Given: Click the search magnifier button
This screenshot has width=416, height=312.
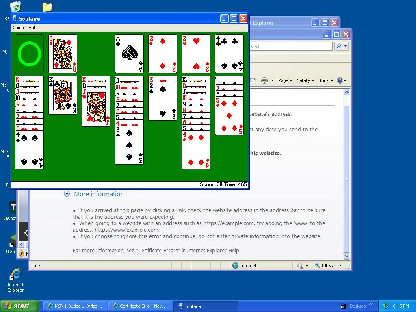Looking at the screenshot, I should click(338, 46).
